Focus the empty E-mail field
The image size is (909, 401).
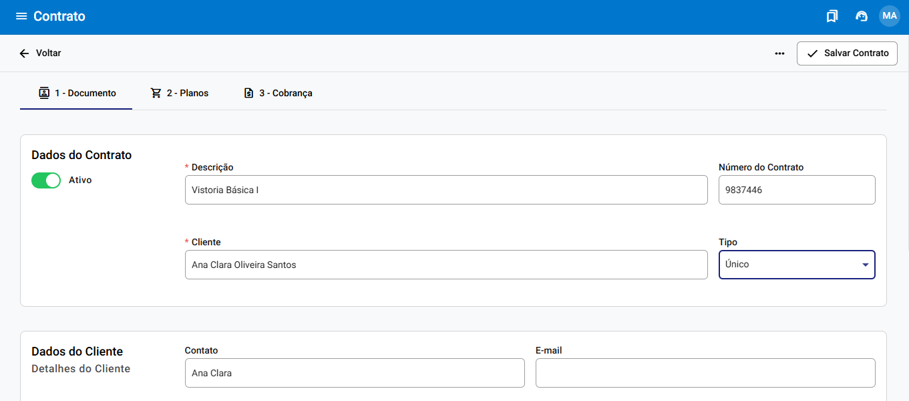click(x=705, y=373)
